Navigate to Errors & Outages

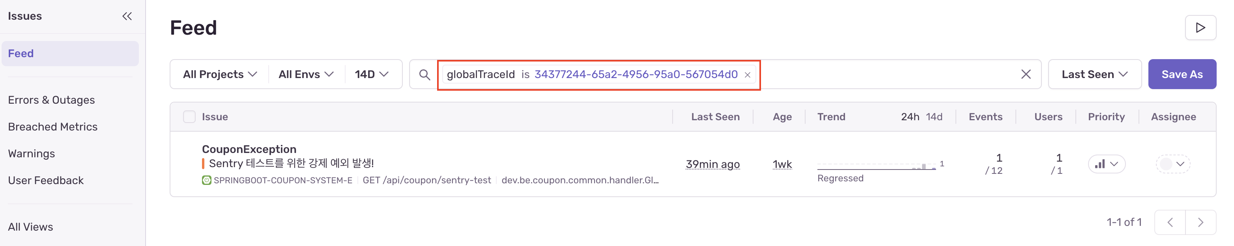pos(51,100)
